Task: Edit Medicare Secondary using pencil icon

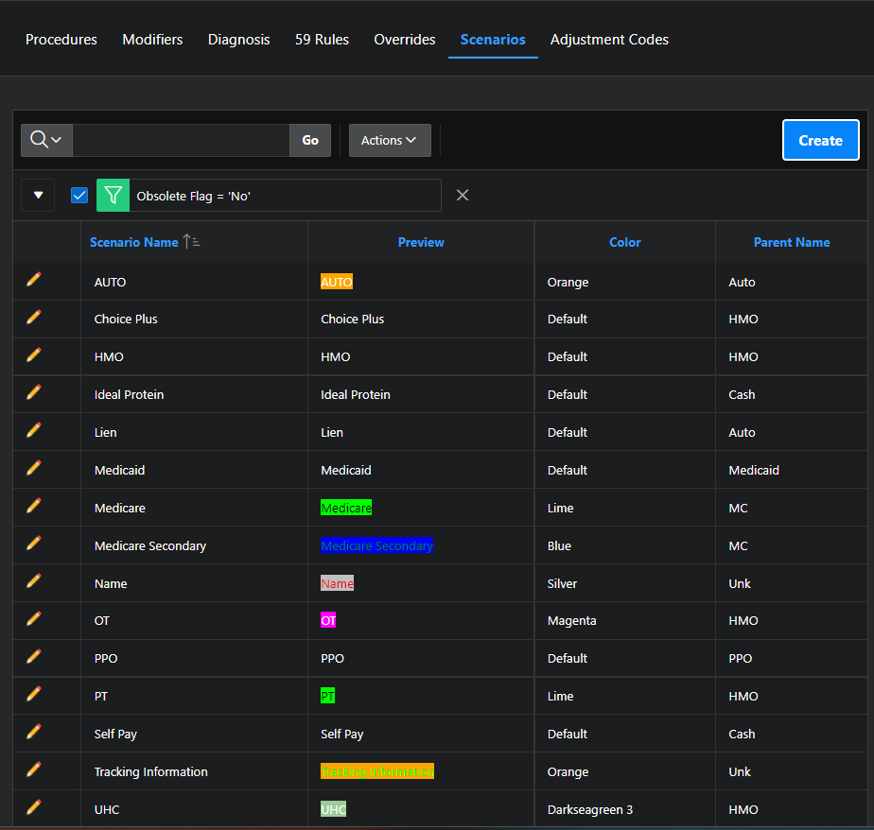Action: coord(34,544)
